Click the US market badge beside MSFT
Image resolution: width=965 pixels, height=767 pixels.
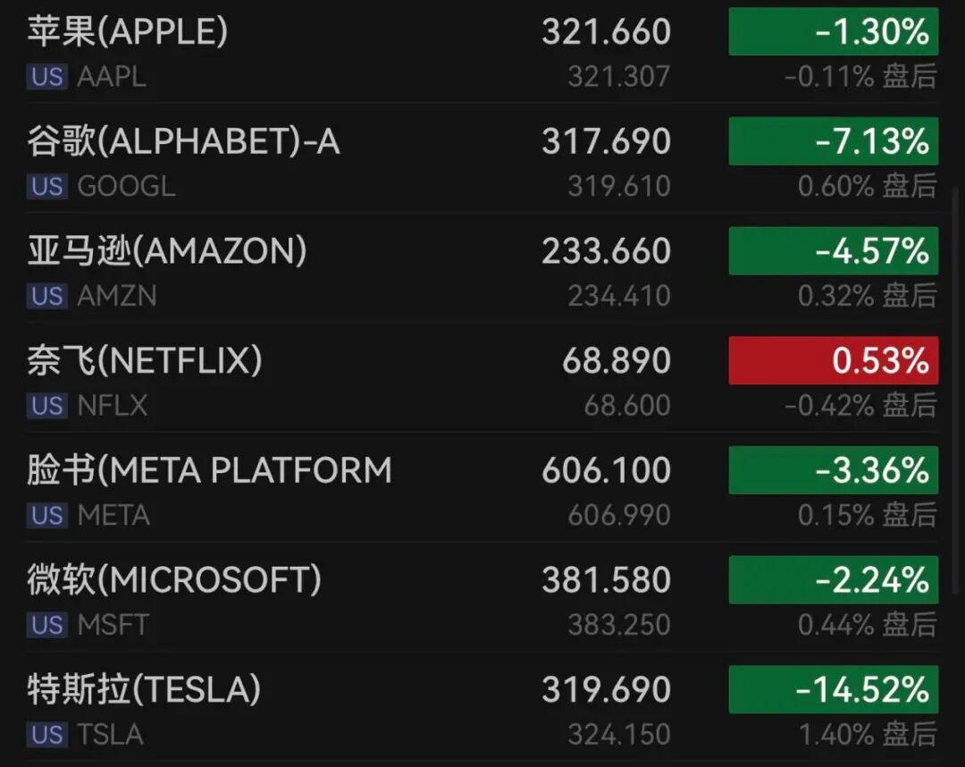(46, 625)
